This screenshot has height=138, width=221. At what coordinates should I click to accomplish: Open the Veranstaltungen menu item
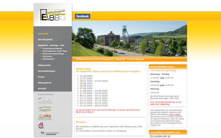46,71
